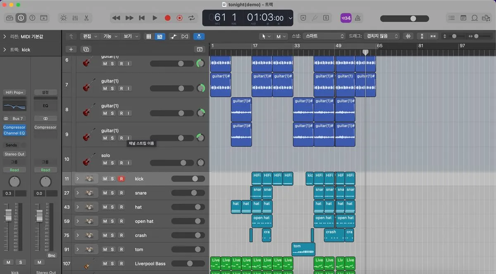Screen dimensions: 496x274
Task: Expand the 리전 MIDI 기본값 inspector section
Action: coord(5,36)
